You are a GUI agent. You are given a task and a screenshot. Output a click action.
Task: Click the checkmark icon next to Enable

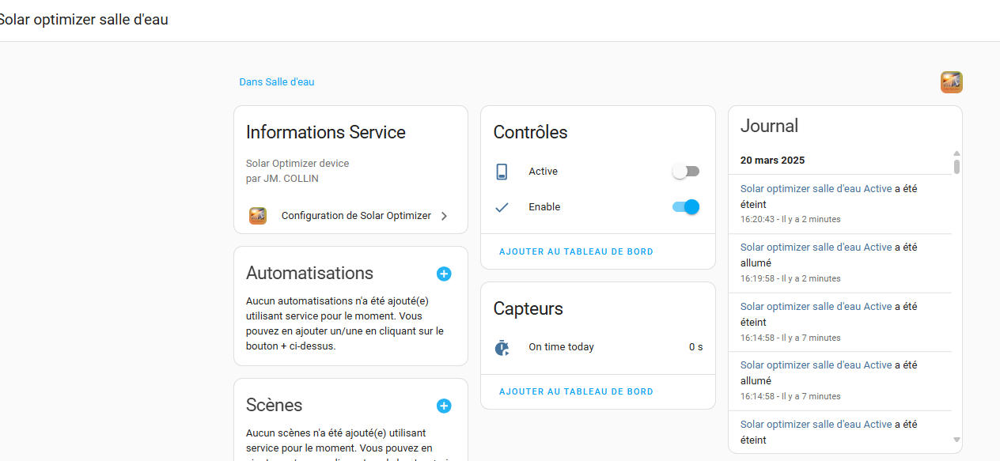pyautogui.click(x=502, y=207)
